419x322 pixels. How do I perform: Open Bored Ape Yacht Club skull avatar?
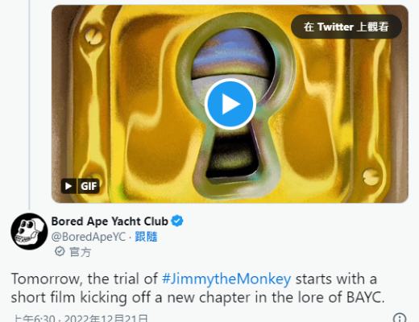29,231
